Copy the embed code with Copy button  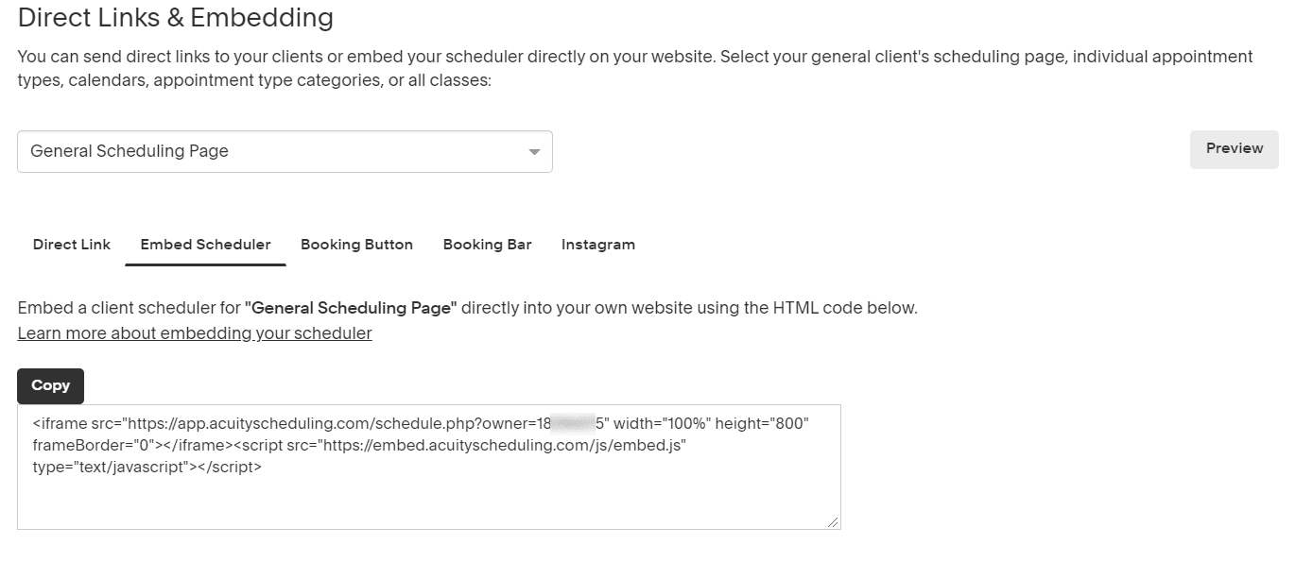click(50, 385)
